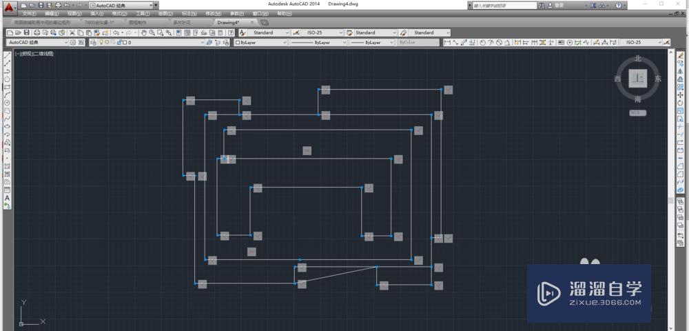Open the Tools (工具) menu

(x=143, y=14)
